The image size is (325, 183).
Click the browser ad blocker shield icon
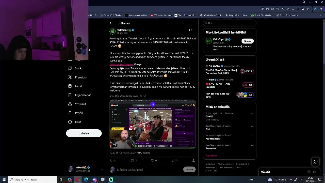[x=278, y=9]
